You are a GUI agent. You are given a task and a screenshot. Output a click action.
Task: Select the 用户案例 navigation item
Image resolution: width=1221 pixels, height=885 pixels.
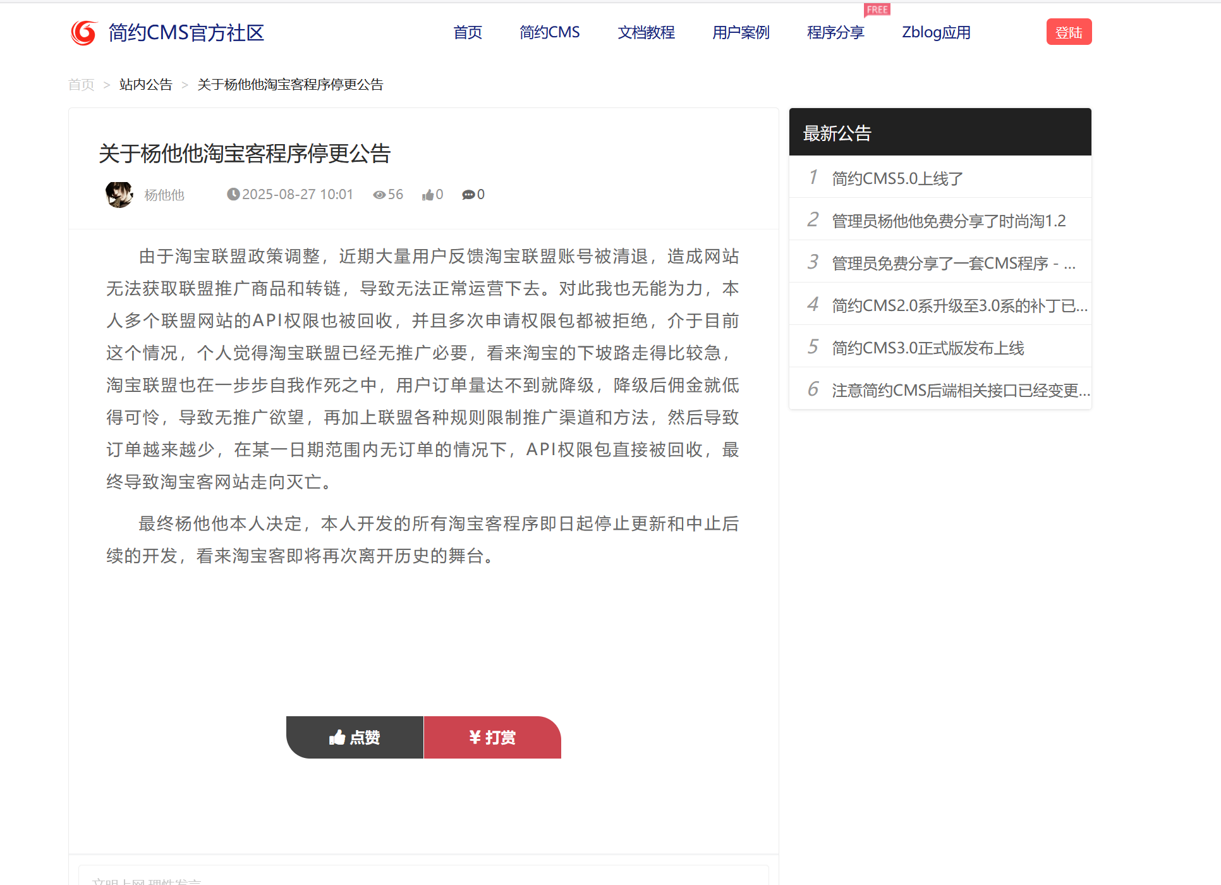click(x=741, y=32)
